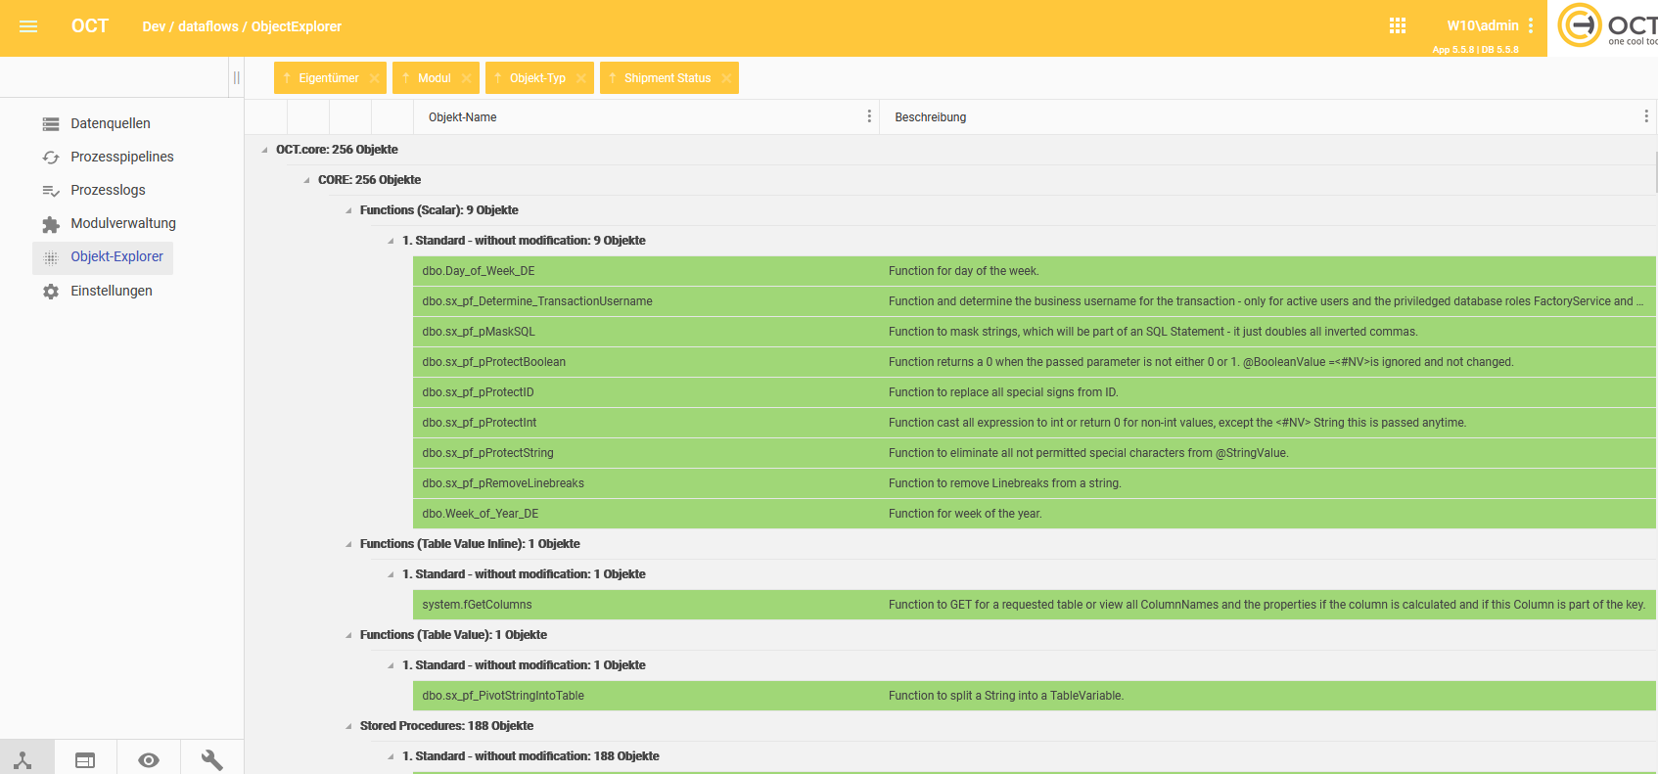The height and width of the screenshot is (774, 1658).
Task: Toggle the eye visibility icon in bottom bar
Action: [149, 759]
